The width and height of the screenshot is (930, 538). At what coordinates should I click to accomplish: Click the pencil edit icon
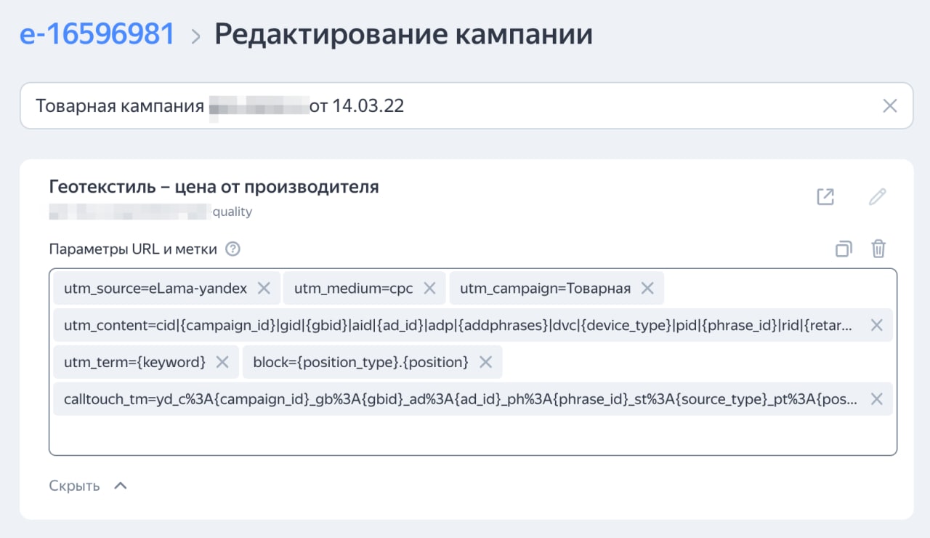(x=878, y=197)
